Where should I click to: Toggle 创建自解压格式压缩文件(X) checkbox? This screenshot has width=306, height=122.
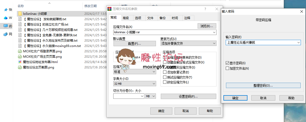[x=165, y=63]
